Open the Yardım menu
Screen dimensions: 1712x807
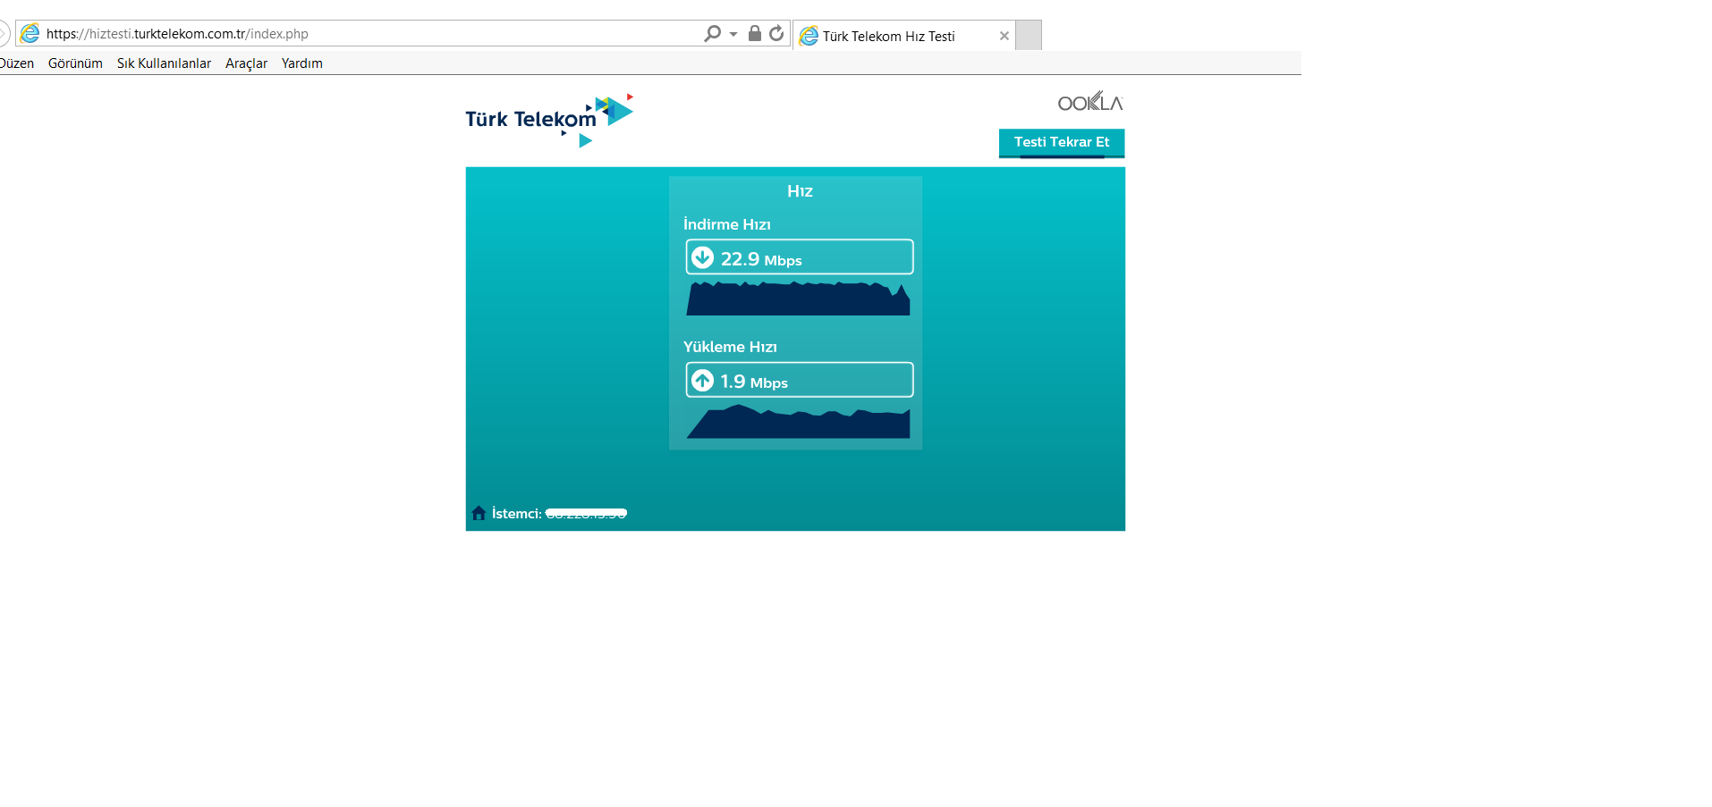pyautogui.click(x=301, y=63)
